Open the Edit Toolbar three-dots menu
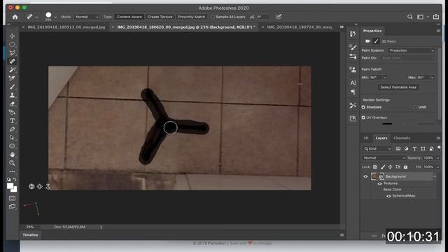Image resolution: width=448 pixels, height=252 pixels. point(12,171)
